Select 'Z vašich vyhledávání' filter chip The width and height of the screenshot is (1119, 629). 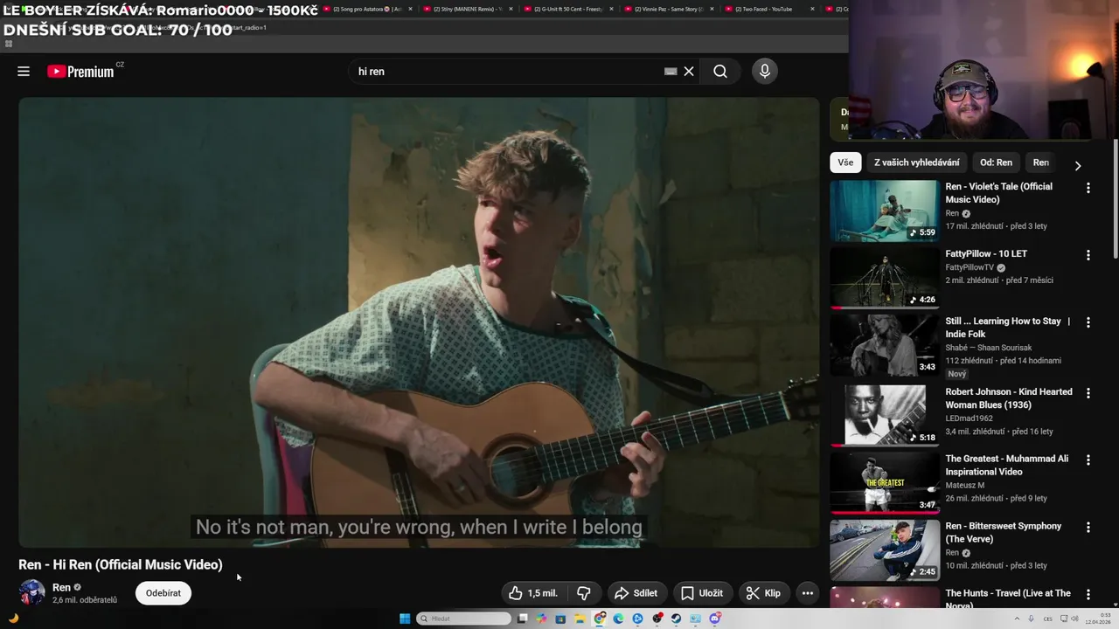pos(916,162)
